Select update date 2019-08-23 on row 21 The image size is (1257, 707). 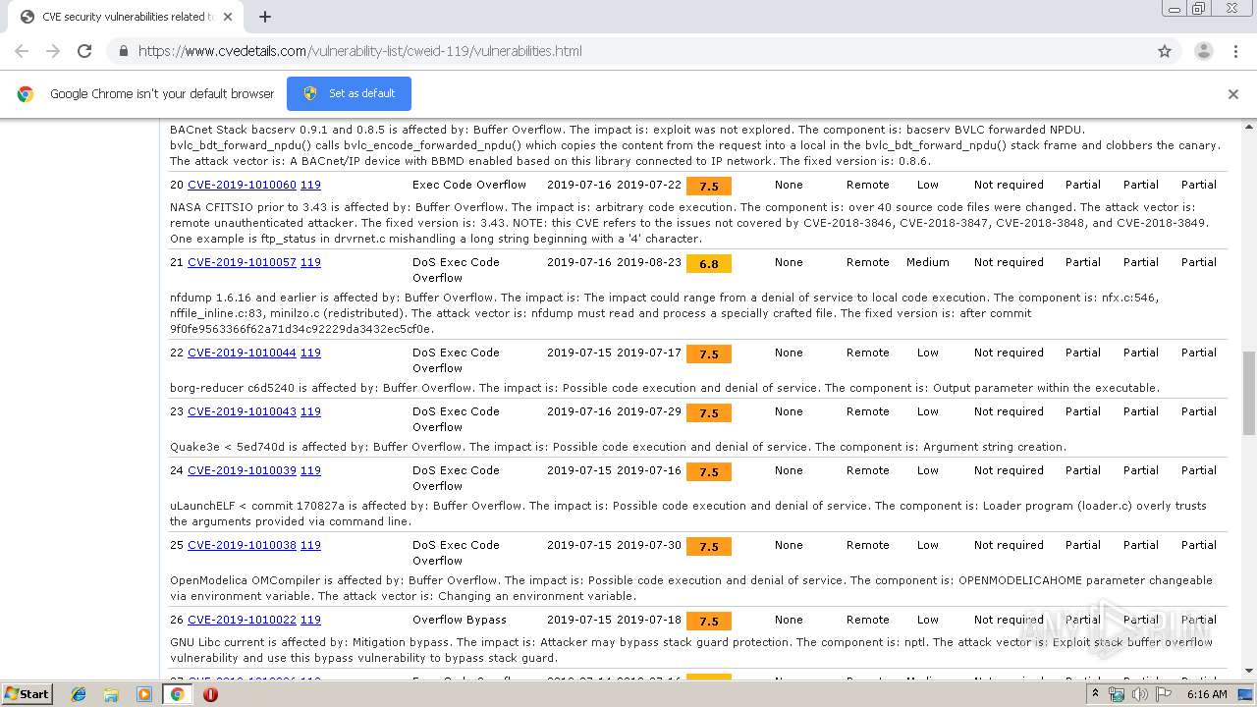click(649, 262)
